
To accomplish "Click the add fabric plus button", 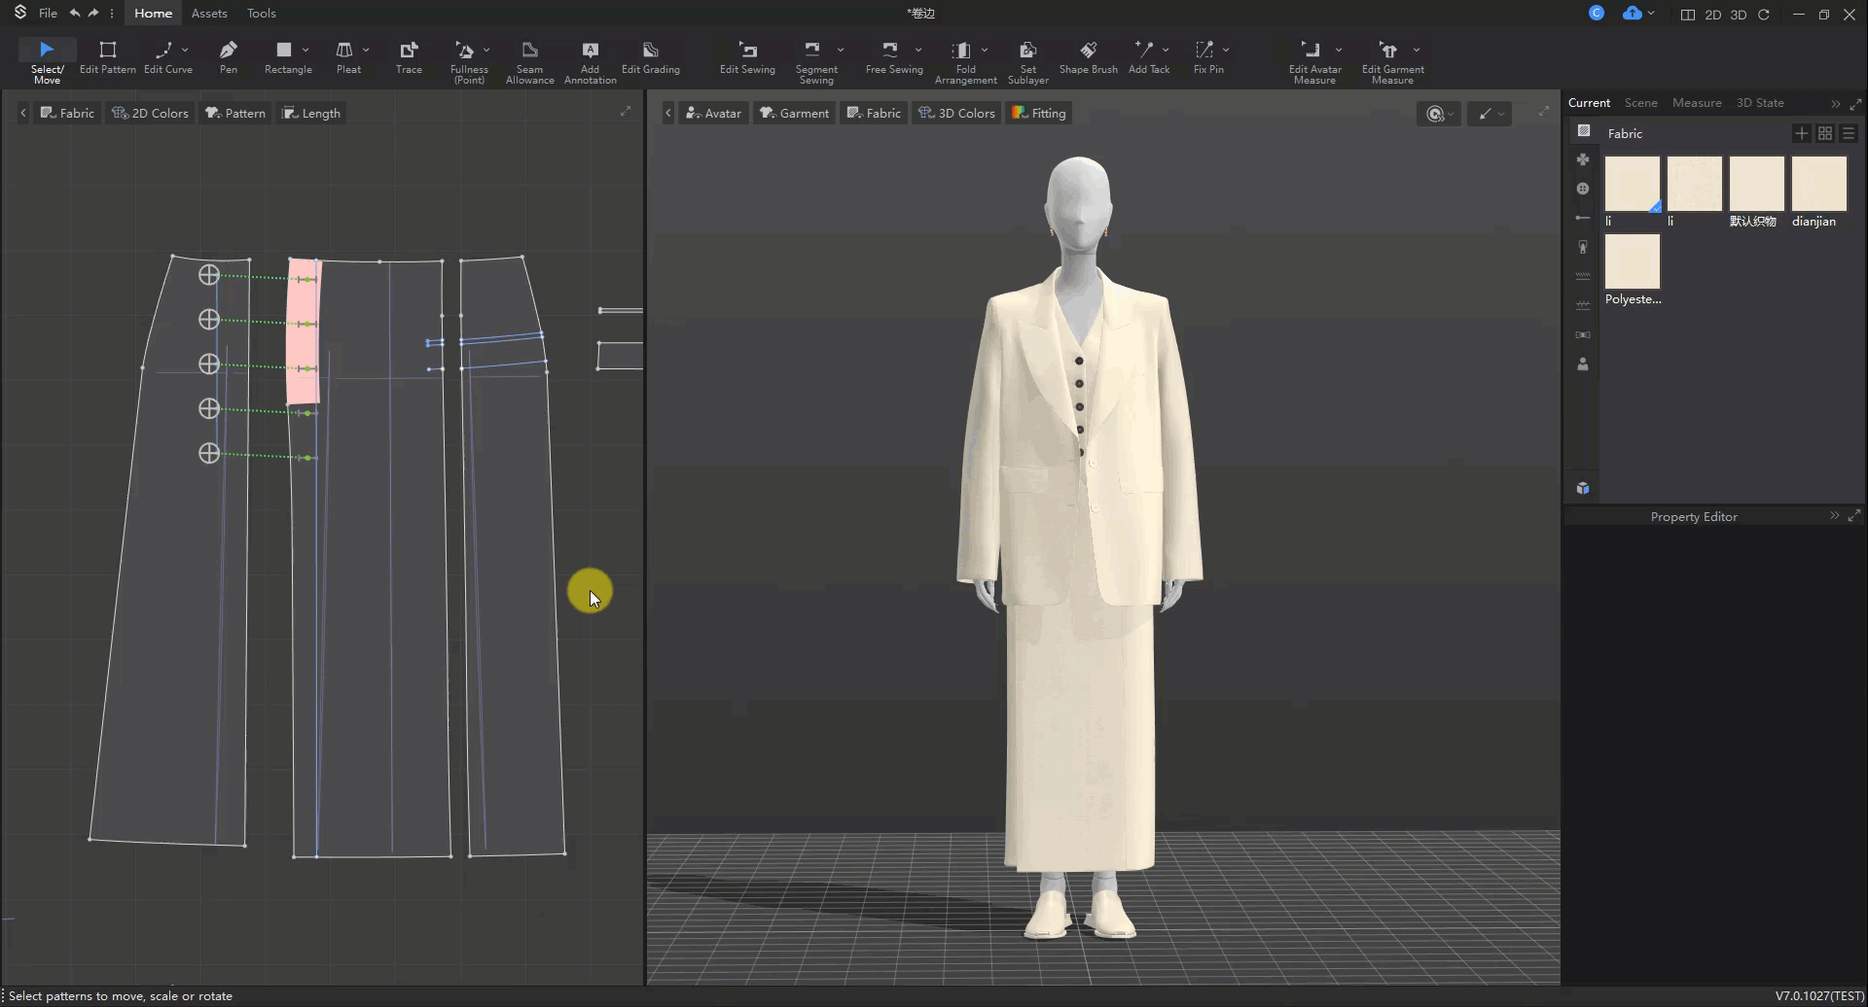I will pos(1801,133).
